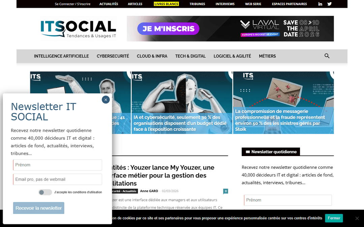The image size is (364, 227).
Task: Select MÉTIERS category
Action: (267, 56)
